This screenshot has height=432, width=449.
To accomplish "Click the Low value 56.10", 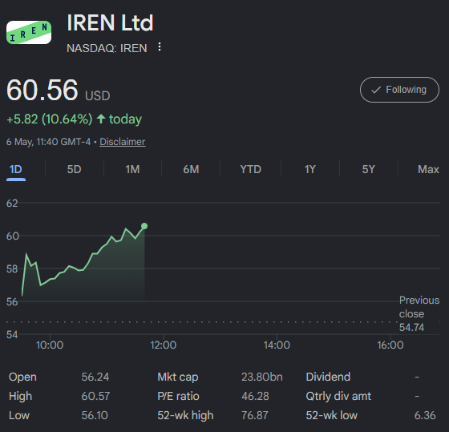I will pos(95,415).
